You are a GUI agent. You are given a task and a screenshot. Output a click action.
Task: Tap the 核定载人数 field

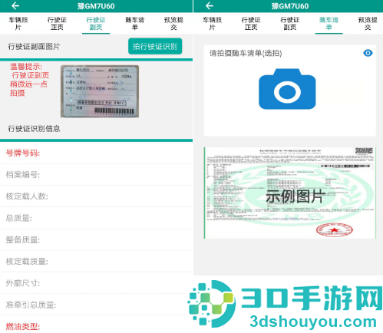coord(96,196)
